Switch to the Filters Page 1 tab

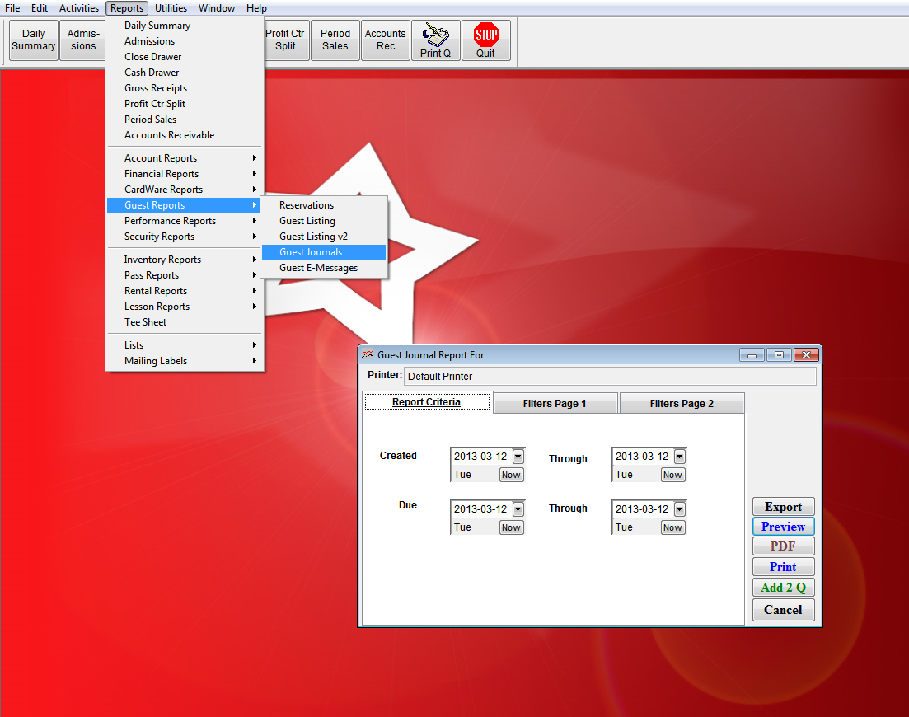click(x=555, y=402)
